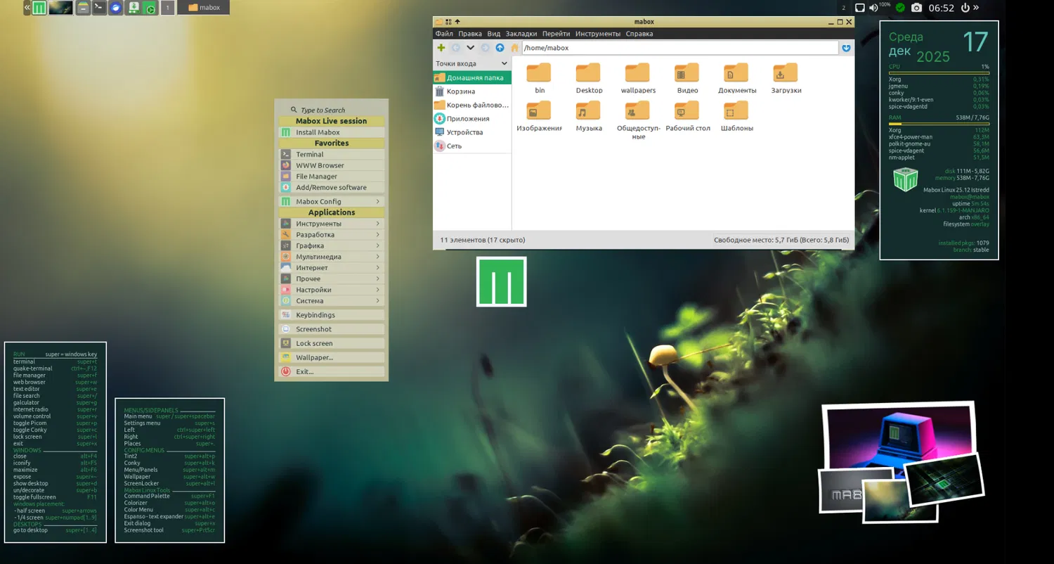1054x564 pixels.
Task: Open the Вид menu
Action: pos(494,34)
